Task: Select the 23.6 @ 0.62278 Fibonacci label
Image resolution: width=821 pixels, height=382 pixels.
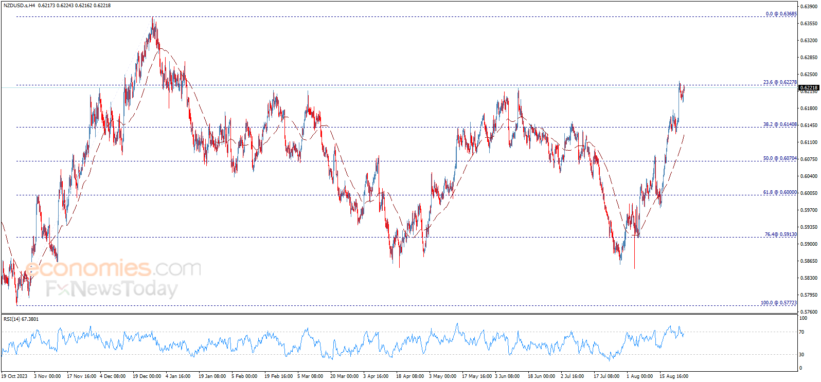Action: (780, 82)
